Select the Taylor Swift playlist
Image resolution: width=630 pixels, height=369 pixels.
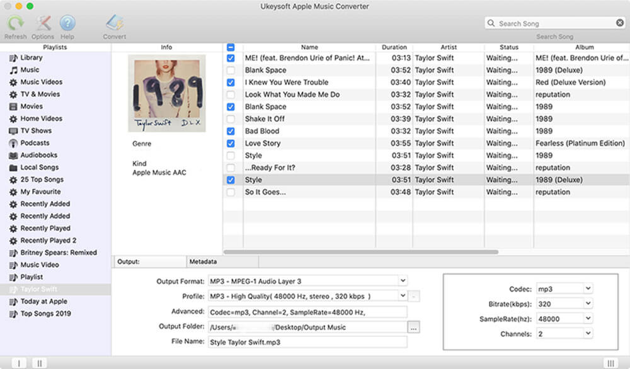55,290
